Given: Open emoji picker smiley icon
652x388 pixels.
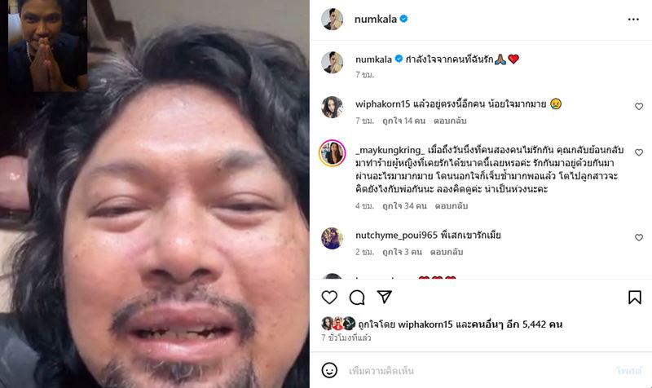Looking at the screenshot, I should click(x=329, y=370).
